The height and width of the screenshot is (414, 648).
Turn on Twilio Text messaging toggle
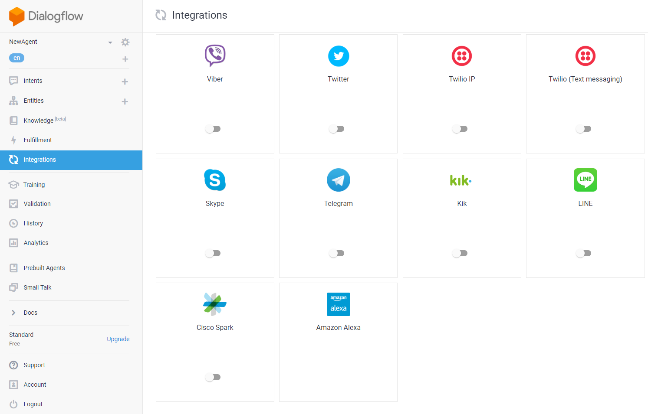tap(584, 129)
